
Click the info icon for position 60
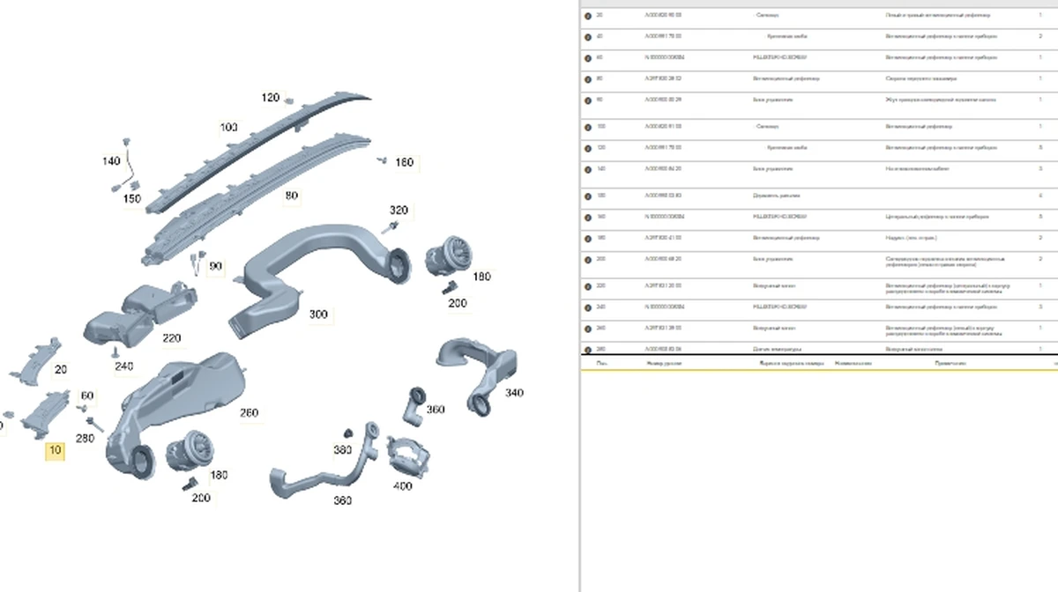point(588,57)
